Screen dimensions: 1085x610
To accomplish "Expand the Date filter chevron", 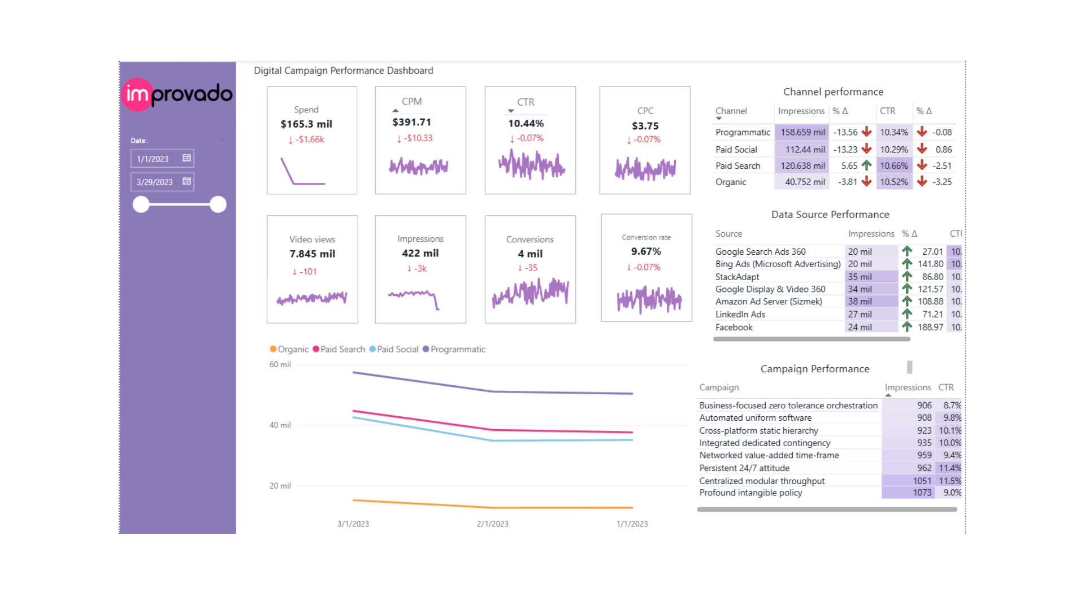I will pos(221,140).
